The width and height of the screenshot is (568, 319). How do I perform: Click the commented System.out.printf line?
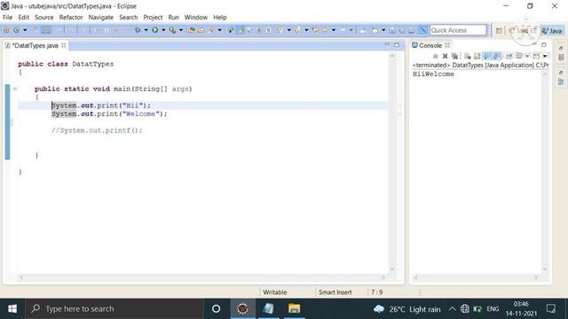click(97, 130)
